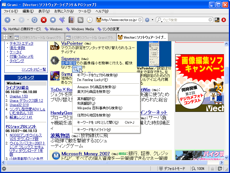Select キーワードをウェブから検索(W) in context menu
The width and height of the screenshot is (230, 173).
[106, 75]
